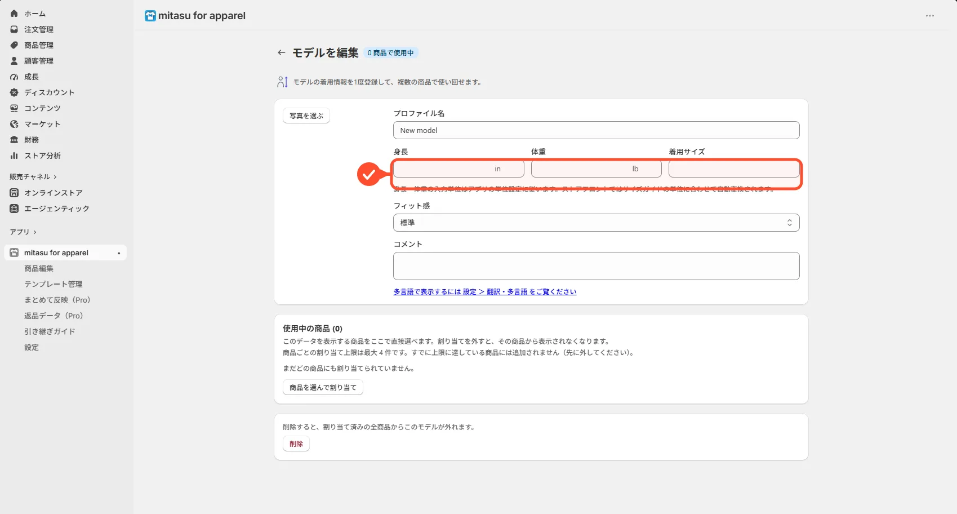Image resolution: width=957 pixels, height=514 pixels.
Task: Expand the アプリ section chevron
Action: (x=35, y=232)
